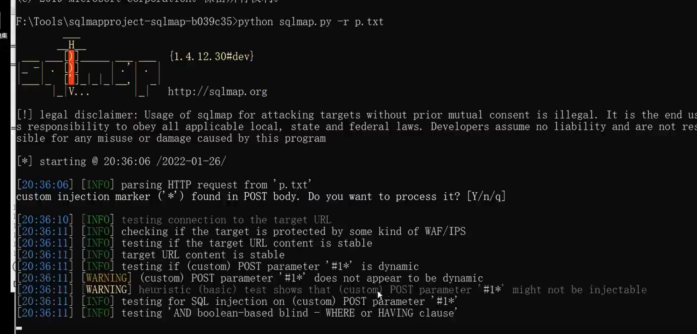Click the 'starting @ 20:36:06' line

pyautogui.click(x=121, y=162)
